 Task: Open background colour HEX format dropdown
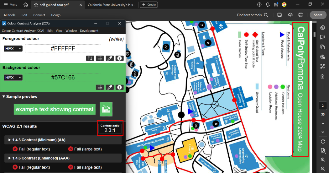tap(13, 78)
